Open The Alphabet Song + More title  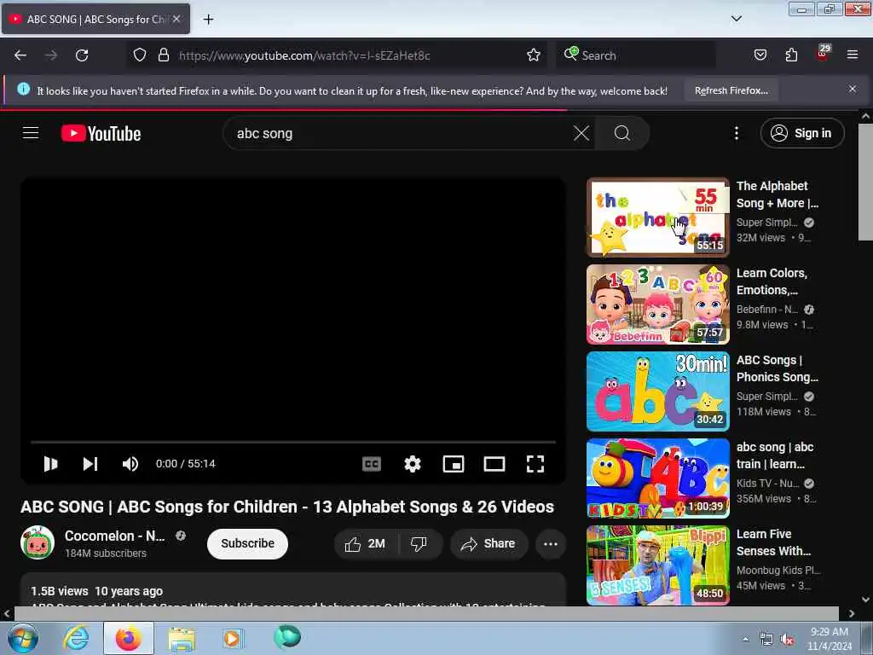click(x=778, y=194)
